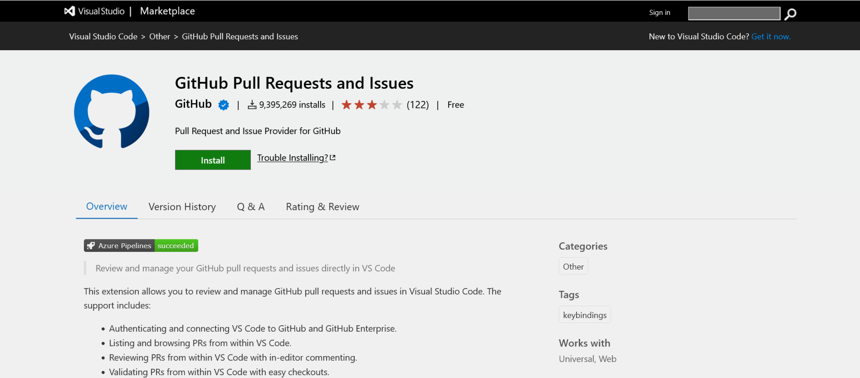Select the Other category chip

[x=573, y=266]
